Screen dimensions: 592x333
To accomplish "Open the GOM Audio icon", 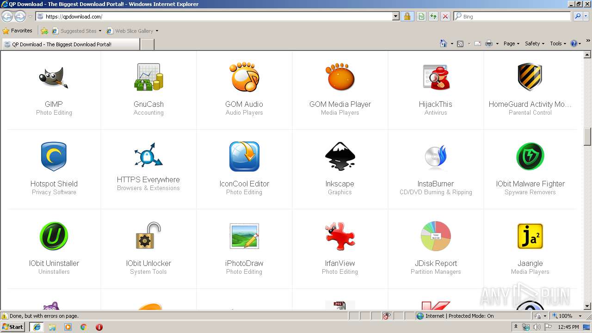I will click(x=244, y=77).
